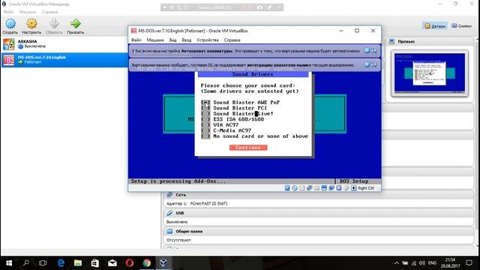This screenshot has height=270, width=480.
Task: Collapse the USB section header
Action: 318,213
